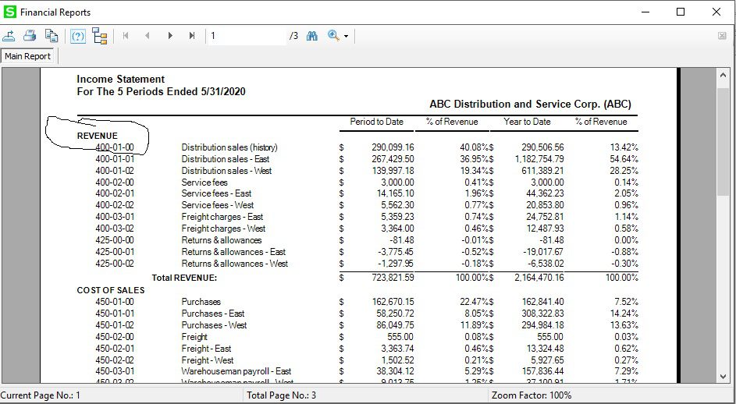
Task: Click 'Purchases - West' row label
Action: click(x=215, y=325)
